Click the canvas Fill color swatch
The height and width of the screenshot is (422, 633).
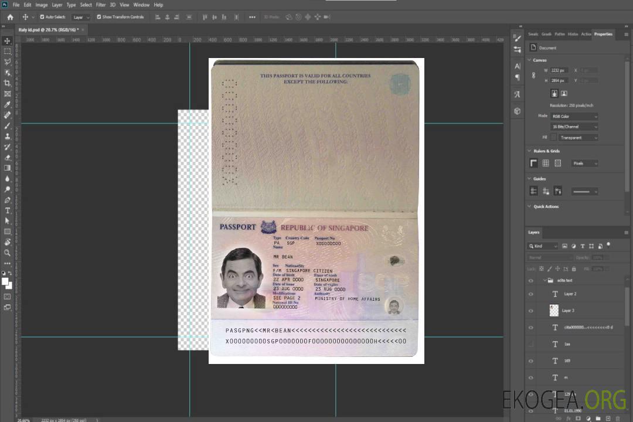(553, 138)
